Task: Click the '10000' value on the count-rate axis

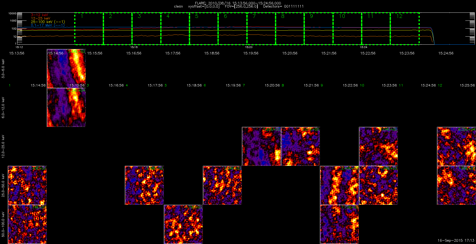Action: click(12, 13)
